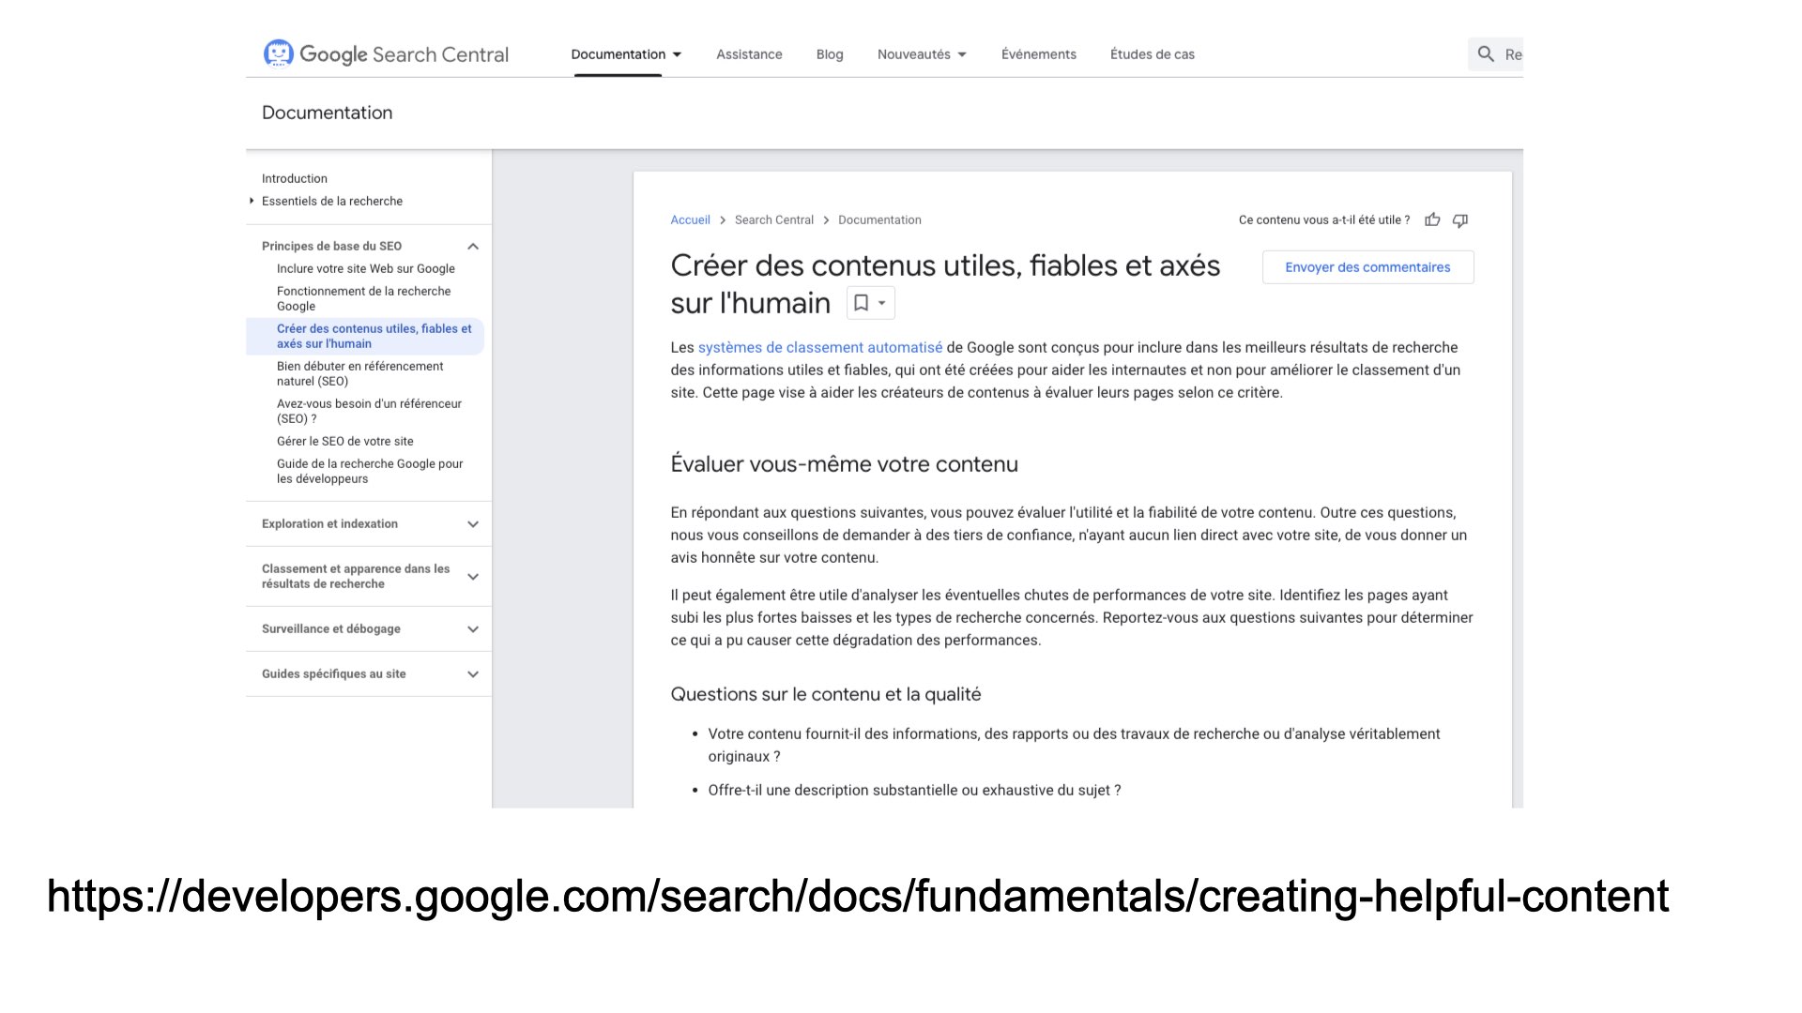Screen dimensions: 1802x1013
Task: Open Gérer le SEO de votre site
Action: pos(345,441)
